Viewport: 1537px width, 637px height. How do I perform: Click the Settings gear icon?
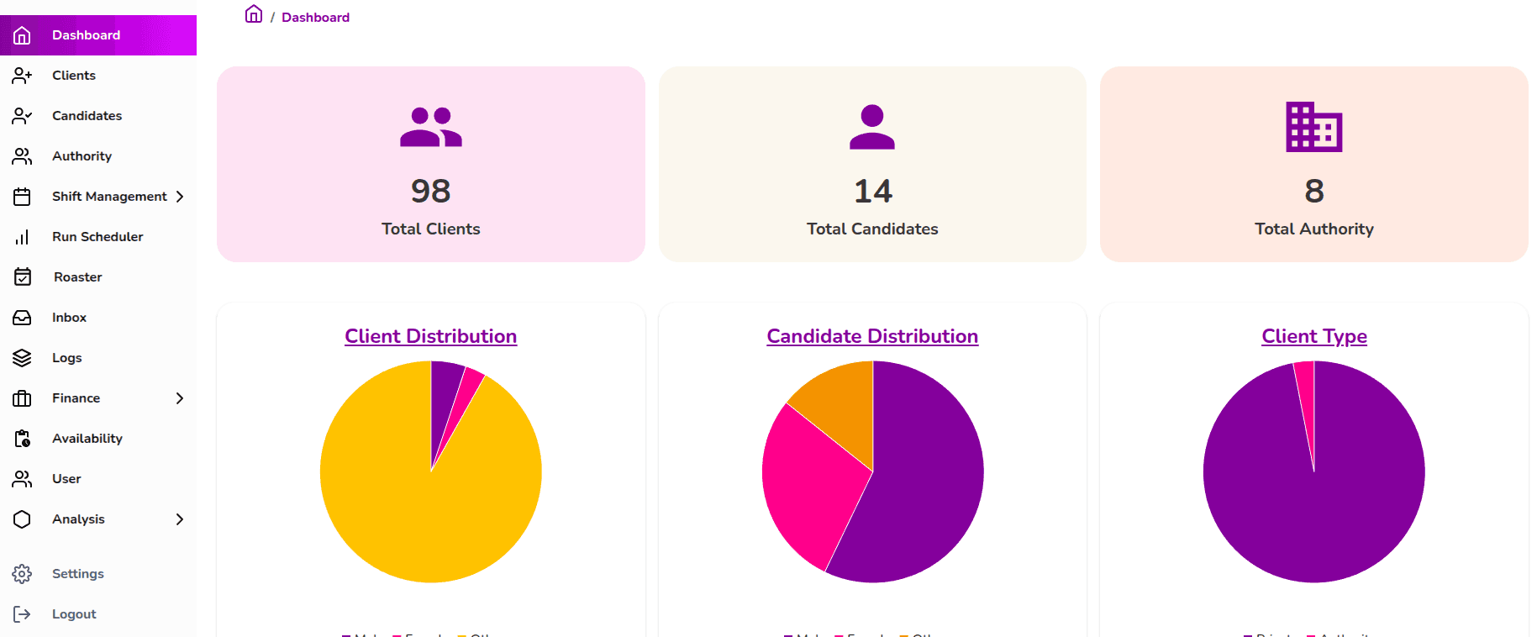[22, 574]
